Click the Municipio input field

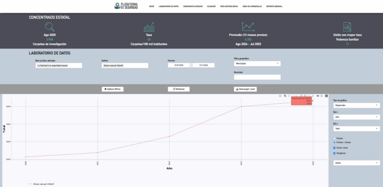257,77
